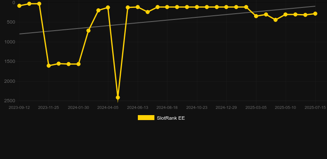Screen dimensions: 327x159
Task: Click the 2000 y-axis label
Action: click(x=10, y=81)
